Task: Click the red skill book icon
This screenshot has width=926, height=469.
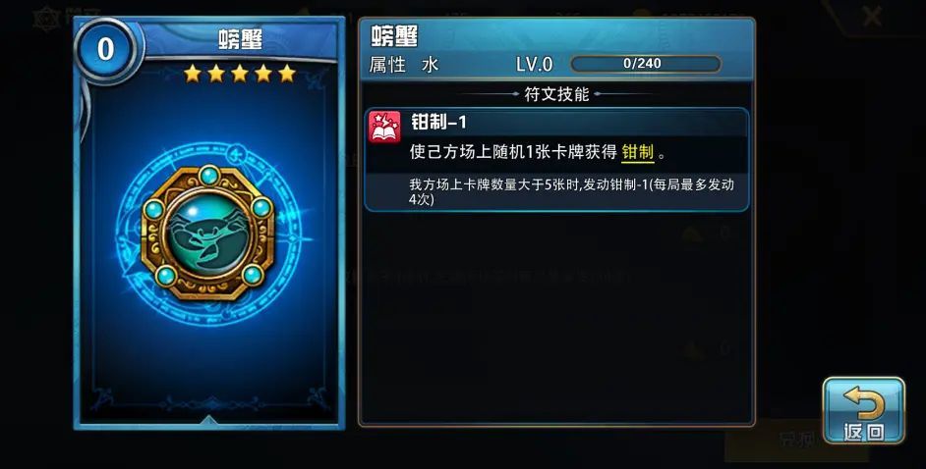Action: pos(384,127)
